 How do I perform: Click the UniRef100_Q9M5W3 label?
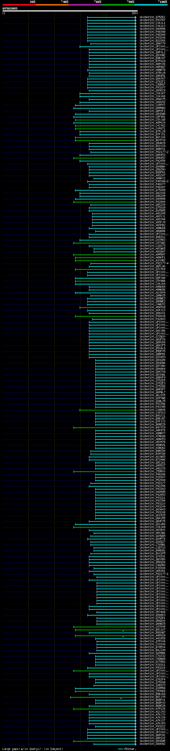click(x=152, y=108)
